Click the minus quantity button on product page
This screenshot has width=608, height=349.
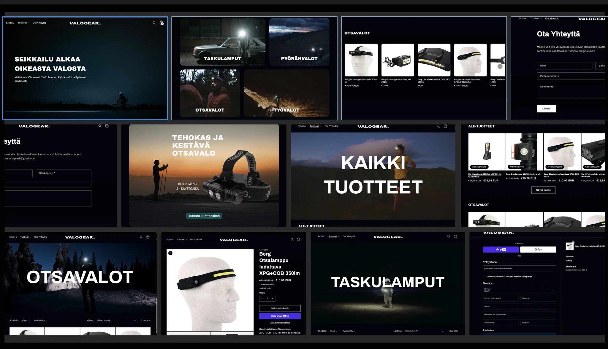pos(262,298)
